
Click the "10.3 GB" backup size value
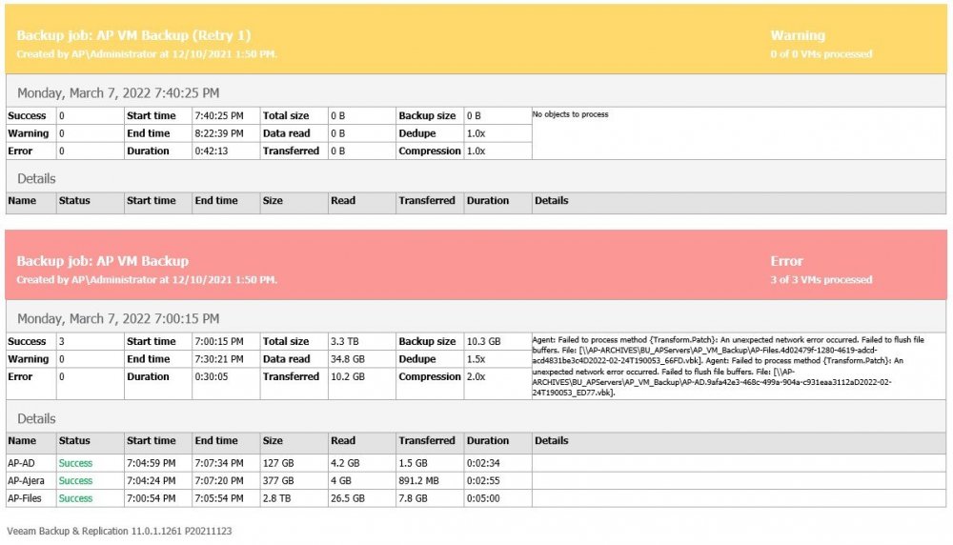(484, 341)
